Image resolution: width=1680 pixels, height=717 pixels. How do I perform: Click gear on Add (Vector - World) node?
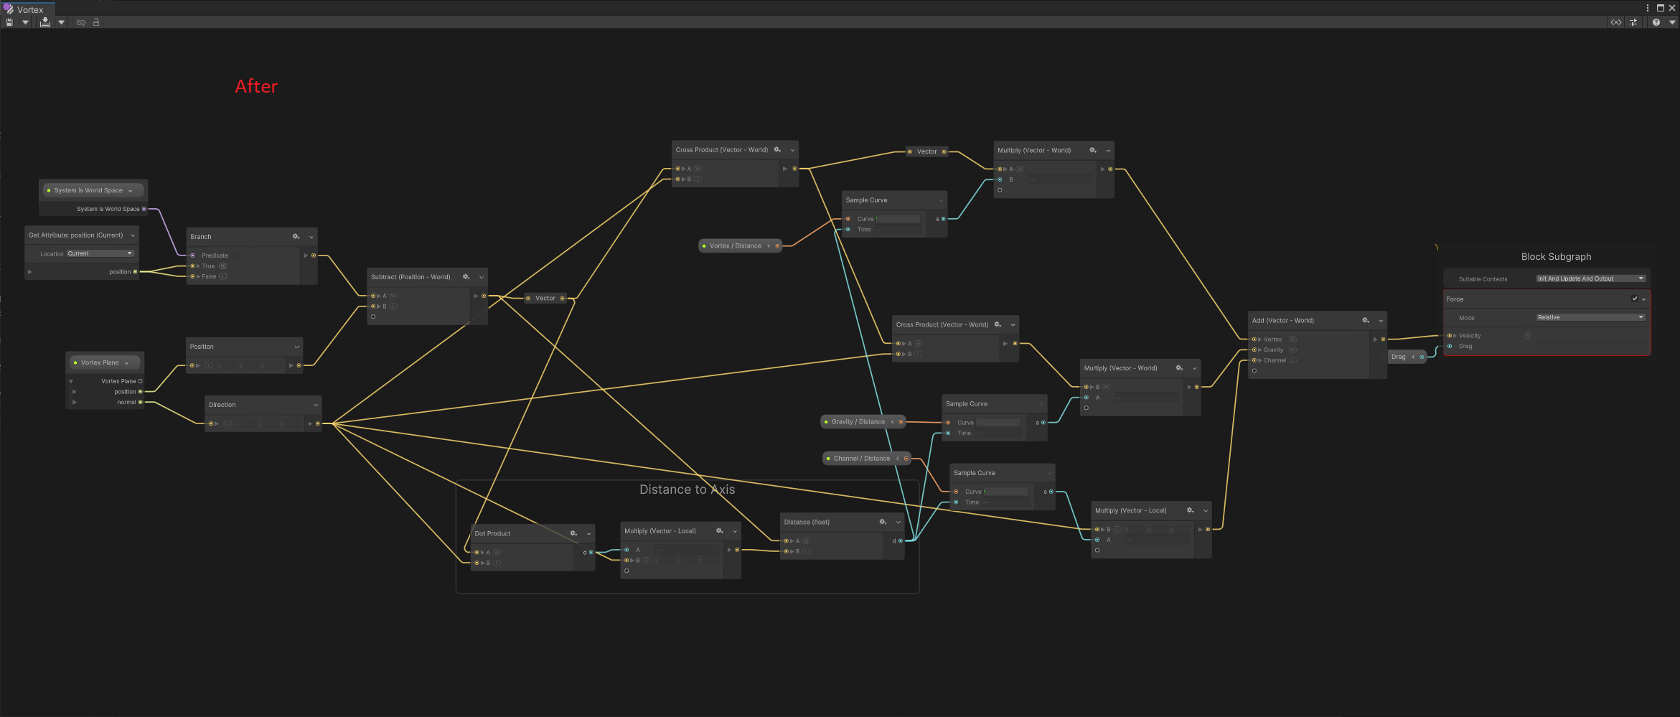(1366, 321)
